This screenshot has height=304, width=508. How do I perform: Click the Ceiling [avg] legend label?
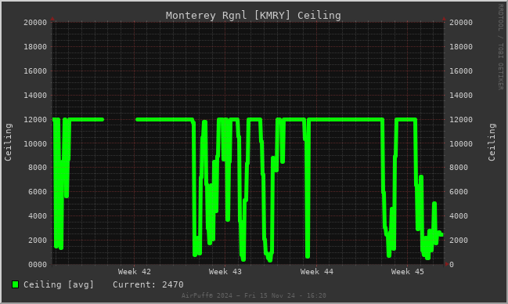(59, 284)
